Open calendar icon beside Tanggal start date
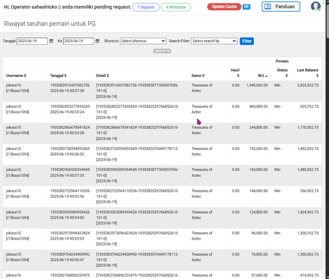The height and width of the screenshot is (279, 329). coord(51,41)
